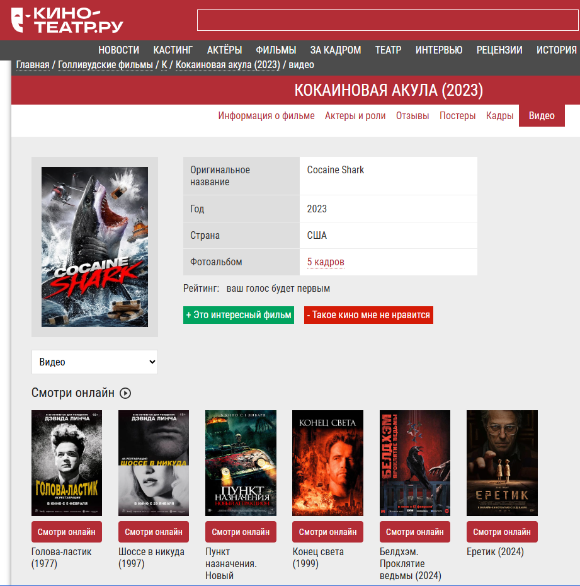Image resolution: width=580 pixels, height=586 pixels.
Task: Open the Голова-ластик poster thumbnail
Action: (67, 463)
